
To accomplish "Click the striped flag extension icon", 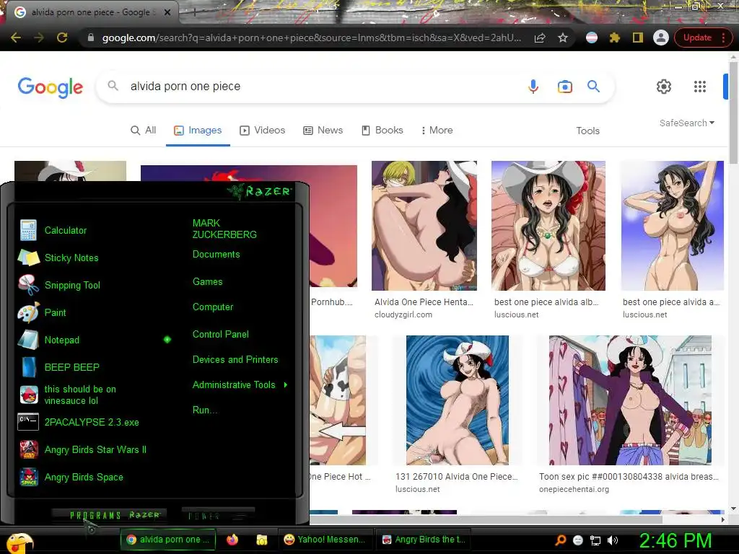I will coord(592,38).
